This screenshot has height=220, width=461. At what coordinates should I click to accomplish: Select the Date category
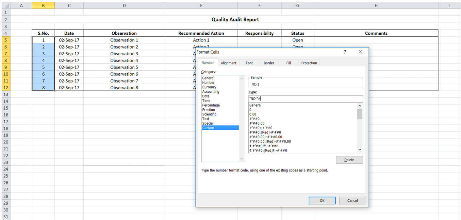(x=206, y=96)
